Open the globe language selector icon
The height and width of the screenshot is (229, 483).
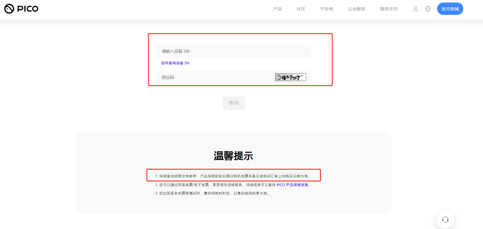click(x=428, y=9)
